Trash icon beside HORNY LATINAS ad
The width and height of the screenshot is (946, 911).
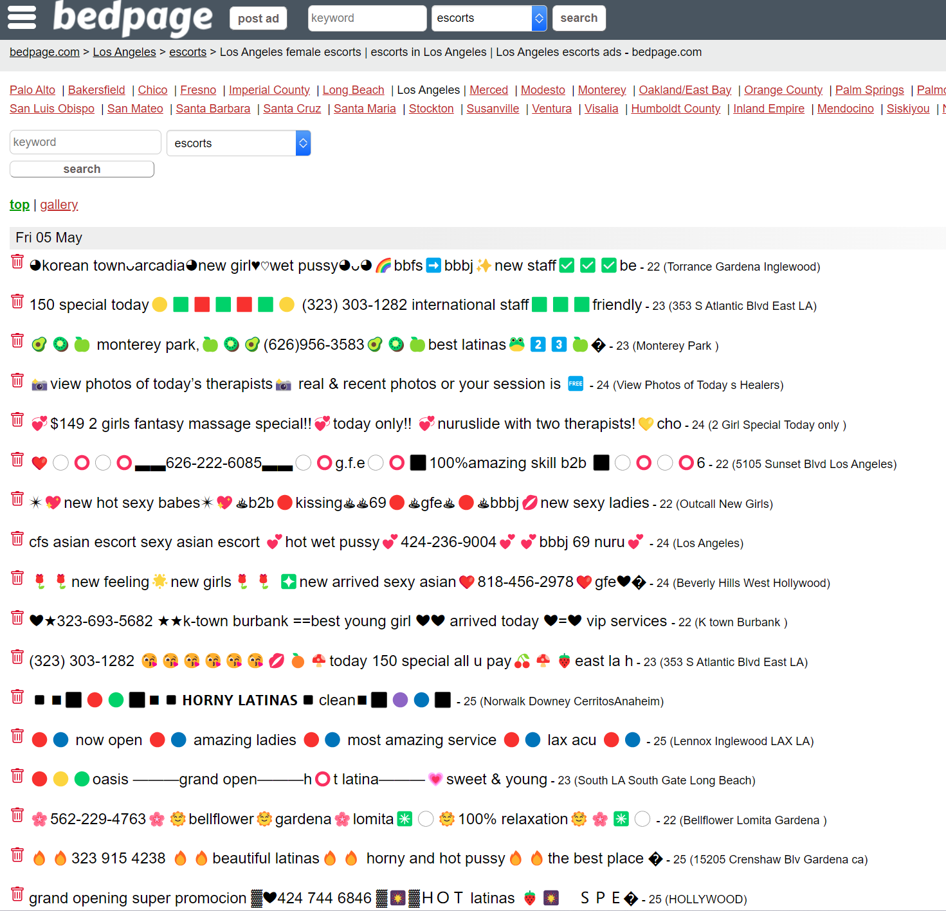[17, 696]
